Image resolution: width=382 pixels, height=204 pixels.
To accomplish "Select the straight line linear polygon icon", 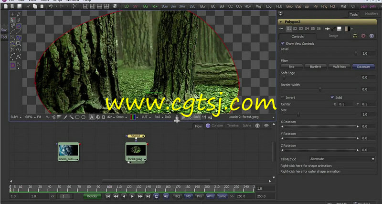I will tap(19, 32).
